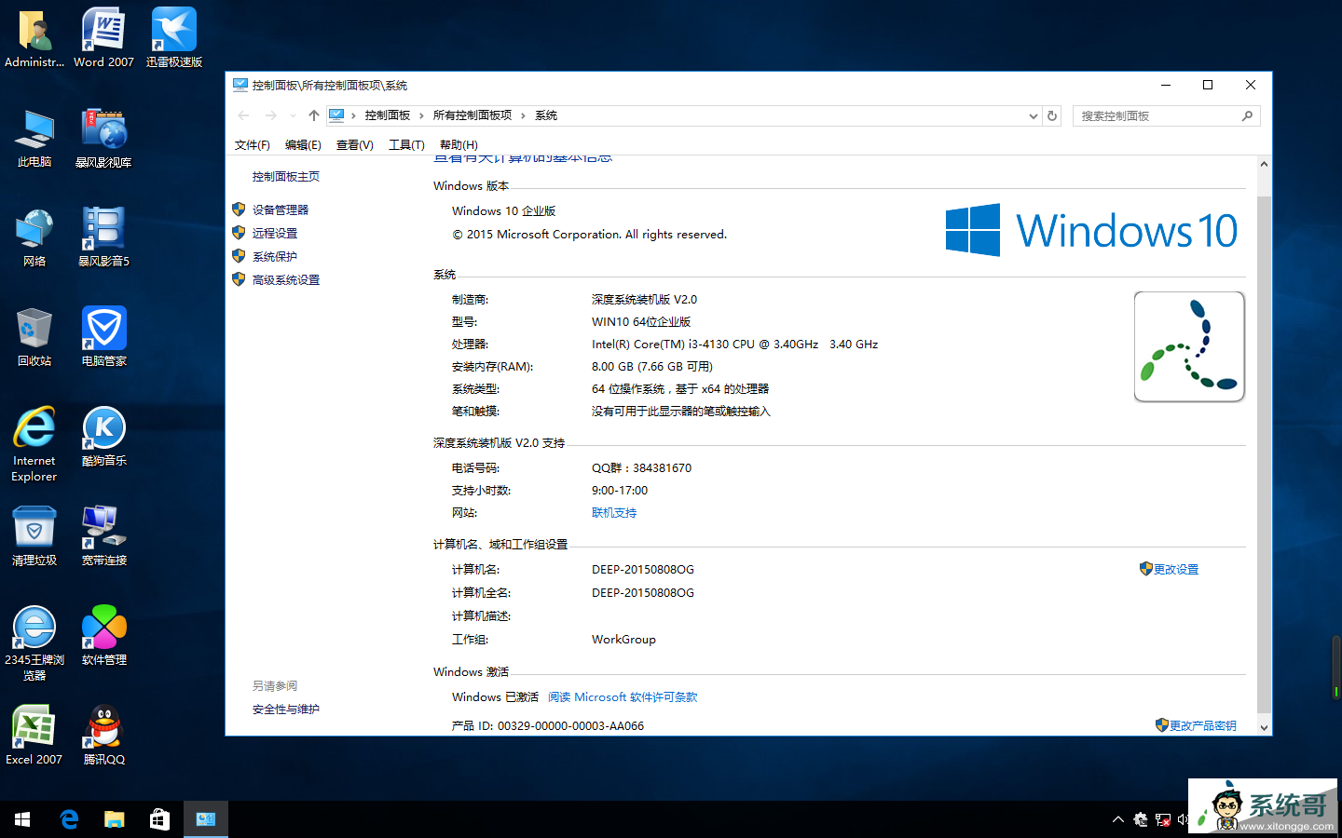Open 暴风影视库 desktop icon
This screenshot has height=838, width=1342.
(103, 138)
